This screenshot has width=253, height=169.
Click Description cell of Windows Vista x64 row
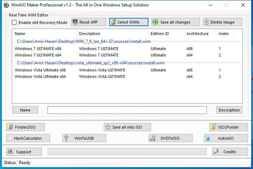102,76
